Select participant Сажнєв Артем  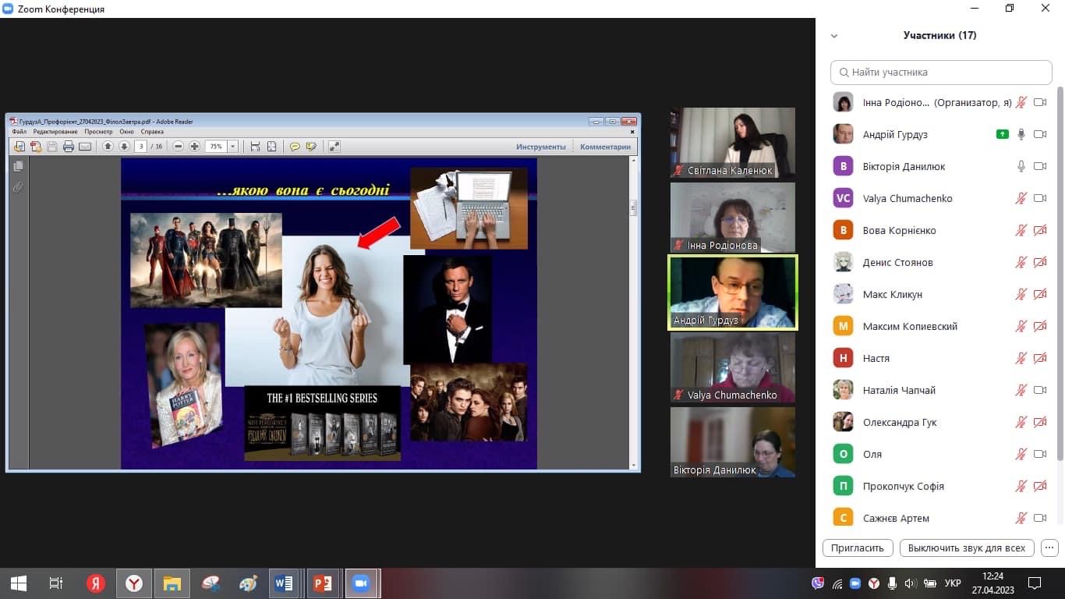[940, 518]
